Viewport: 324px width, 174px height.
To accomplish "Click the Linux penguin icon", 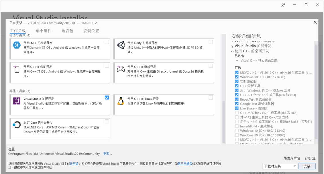I will point(121,101).
